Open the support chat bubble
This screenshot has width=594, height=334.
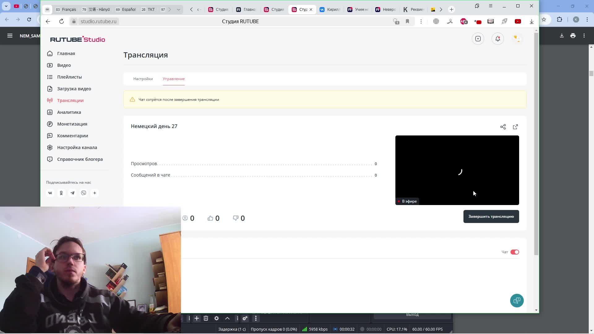pyautogui.click(x=517, y=300)
